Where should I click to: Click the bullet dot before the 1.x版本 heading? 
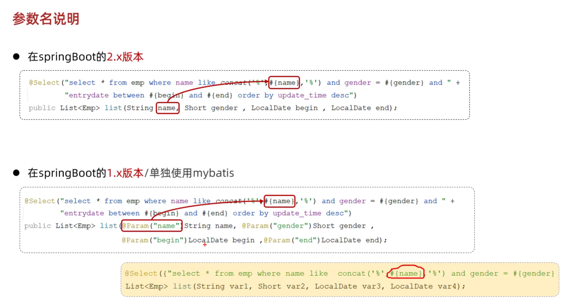pyautogui.click(x=16, y=173)
